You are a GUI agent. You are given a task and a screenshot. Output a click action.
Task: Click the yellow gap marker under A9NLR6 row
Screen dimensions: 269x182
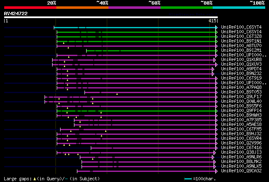point(92,159)
